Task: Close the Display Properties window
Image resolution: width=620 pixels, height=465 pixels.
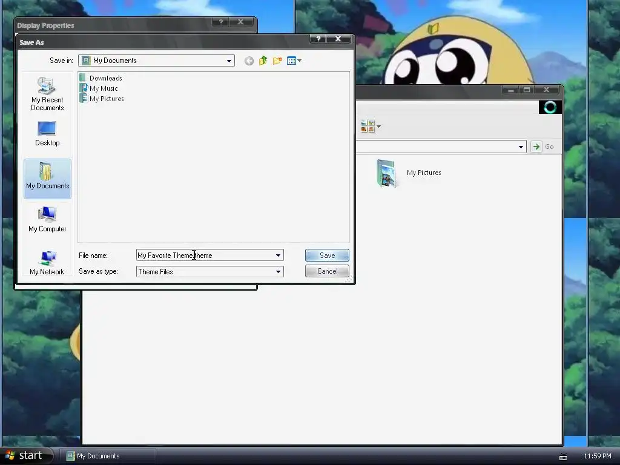Action: tap(240, 22)
